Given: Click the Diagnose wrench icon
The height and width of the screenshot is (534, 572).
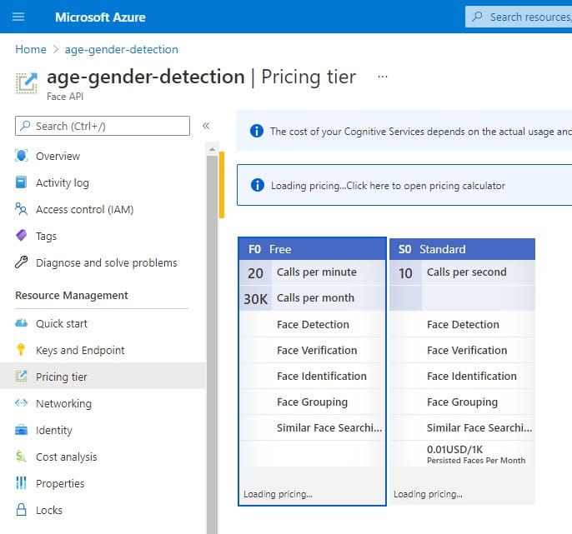Looking at the screenshot, I should [21, 262].
